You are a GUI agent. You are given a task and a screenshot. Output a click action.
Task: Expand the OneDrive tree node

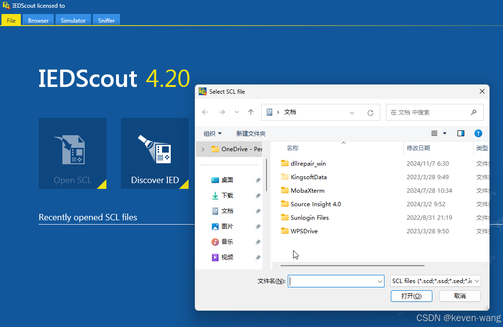[x=203, y=149]
